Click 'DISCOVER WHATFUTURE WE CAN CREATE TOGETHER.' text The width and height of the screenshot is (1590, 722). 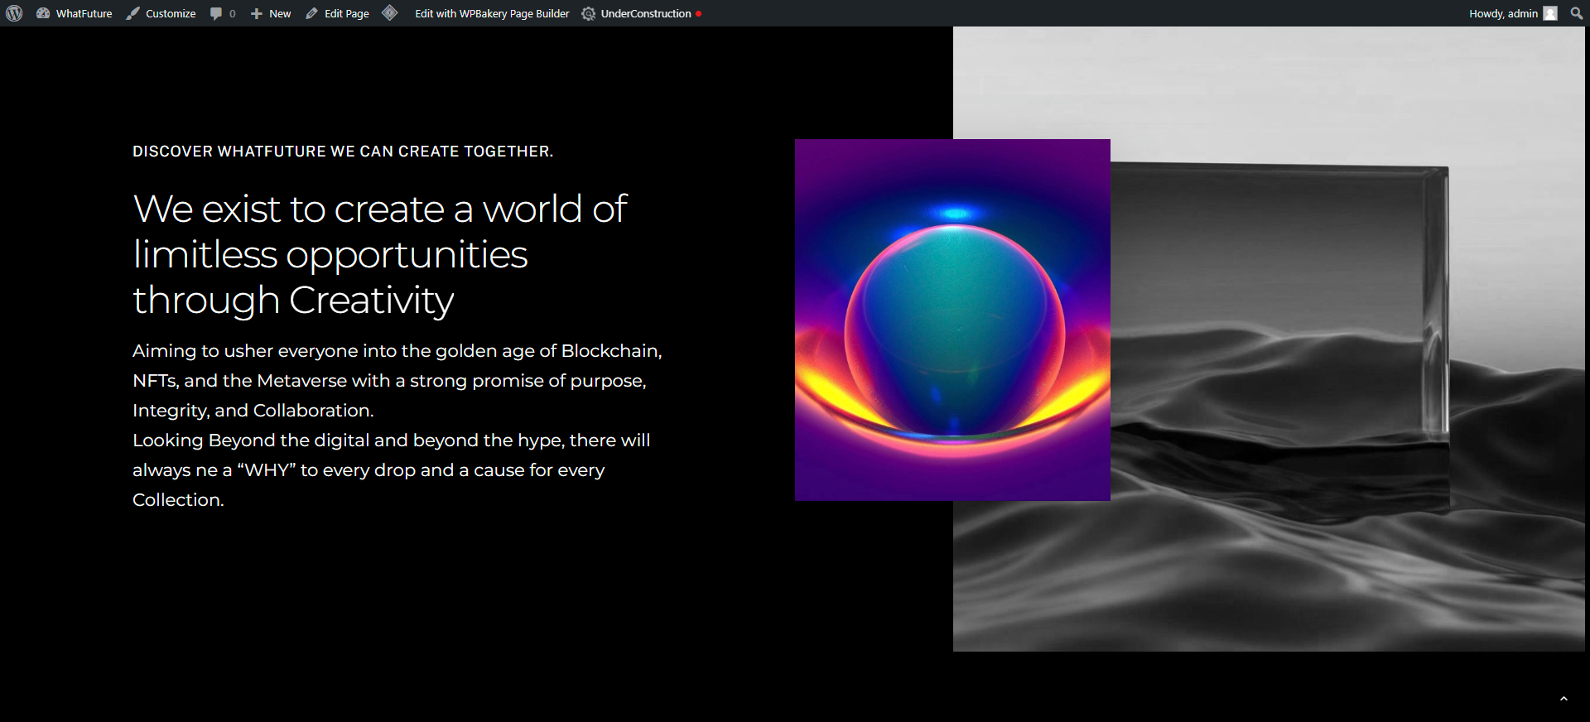343,152
